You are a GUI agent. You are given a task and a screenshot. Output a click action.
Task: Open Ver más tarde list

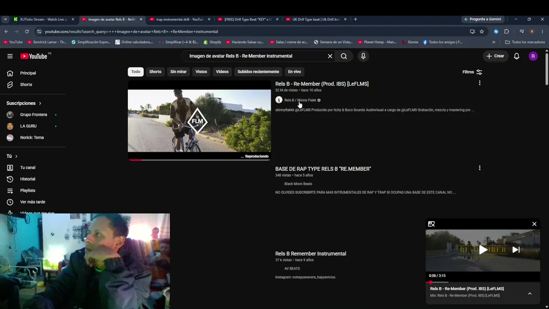[x=33, y=202]
